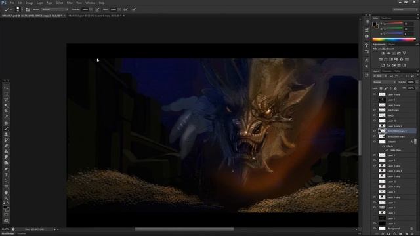
Task: Add an Invert adjustment
Action: (383, 65)
